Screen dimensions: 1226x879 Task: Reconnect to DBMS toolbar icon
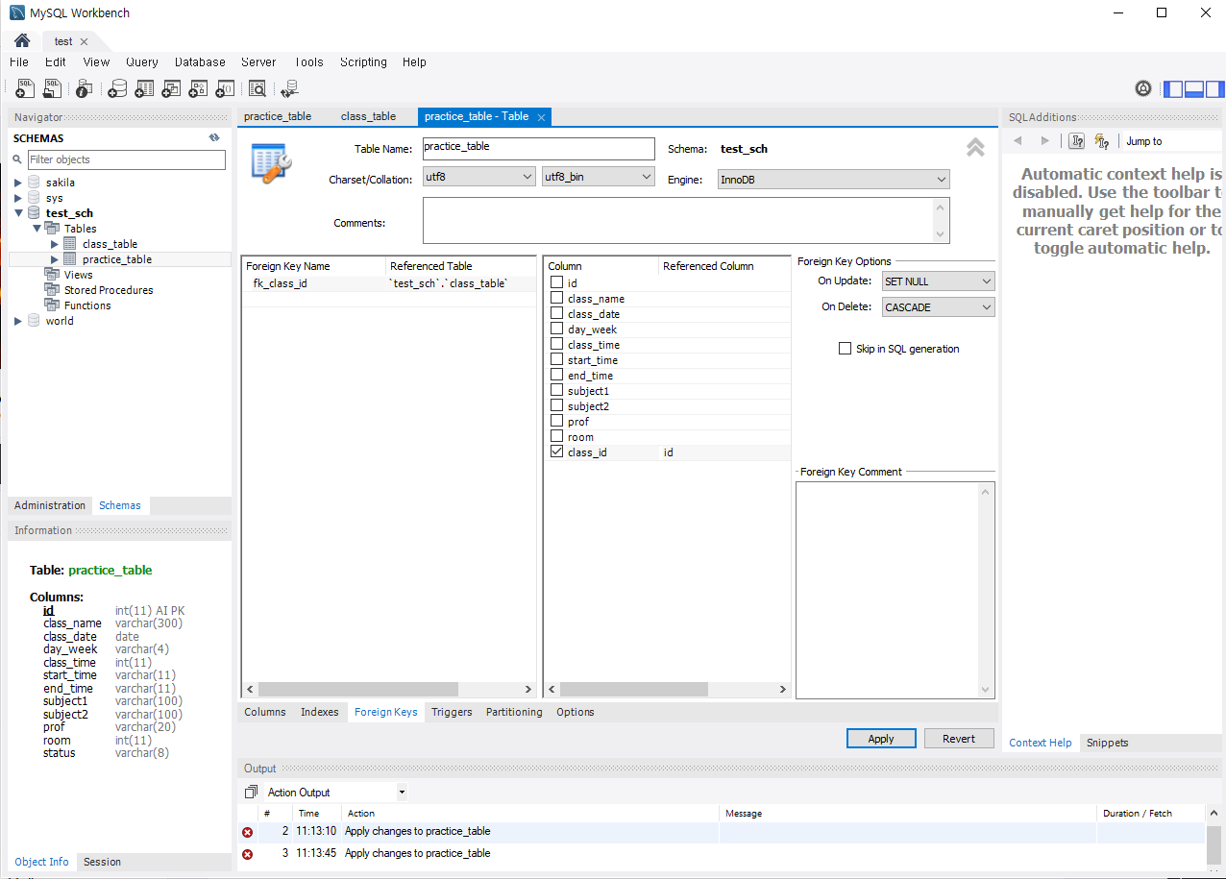289,89
